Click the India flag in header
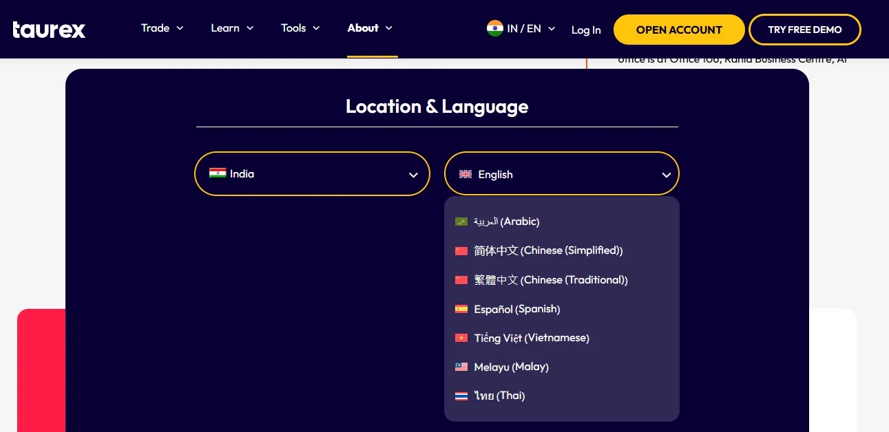 tap(494, 28)
